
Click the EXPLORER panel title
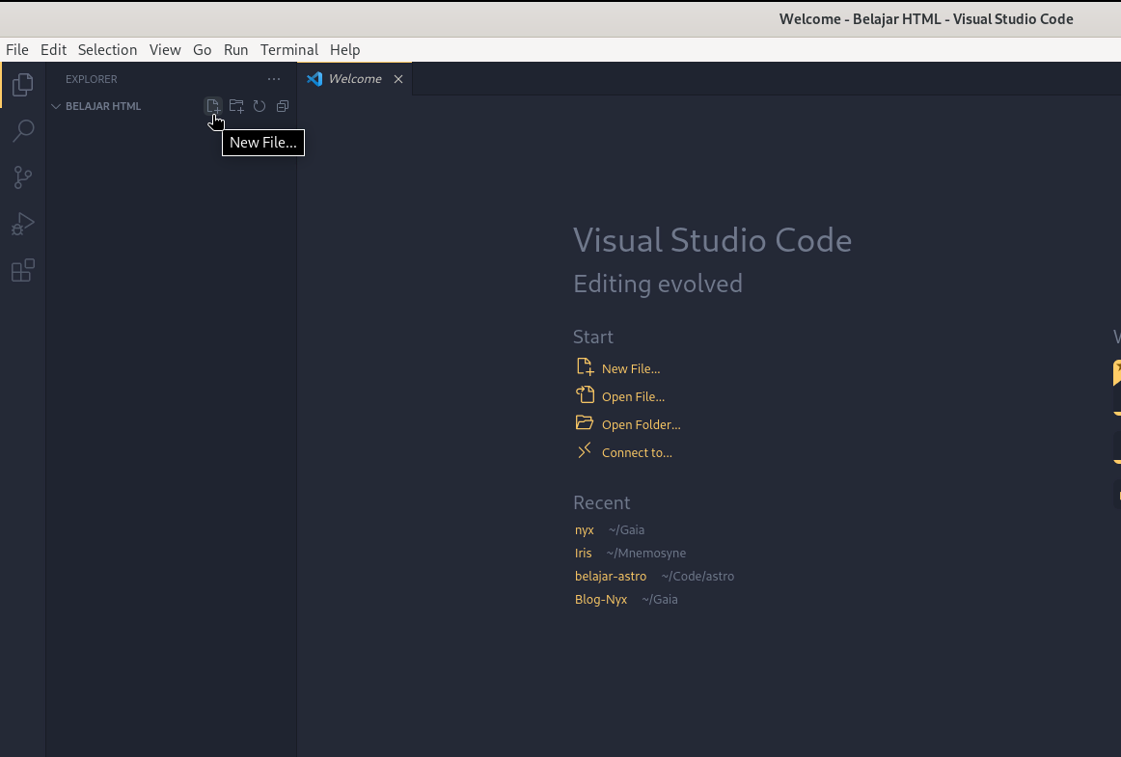[x=92, y=79]
